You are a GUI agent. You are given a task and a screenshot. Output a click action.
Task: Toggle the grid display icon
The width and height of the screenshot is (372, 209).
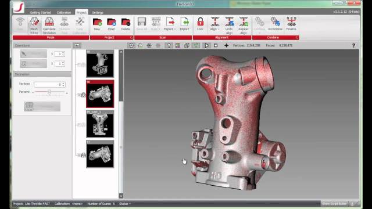click(x=178, y=45)
